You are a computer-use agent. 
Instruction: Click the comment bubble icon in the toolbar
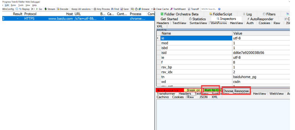[x=17, y=9]
